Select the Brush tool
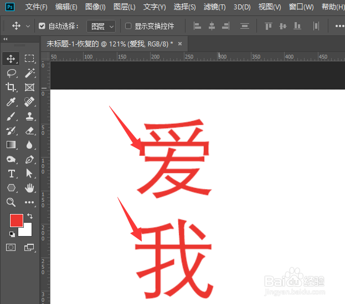345x304 pixels. 11,116
